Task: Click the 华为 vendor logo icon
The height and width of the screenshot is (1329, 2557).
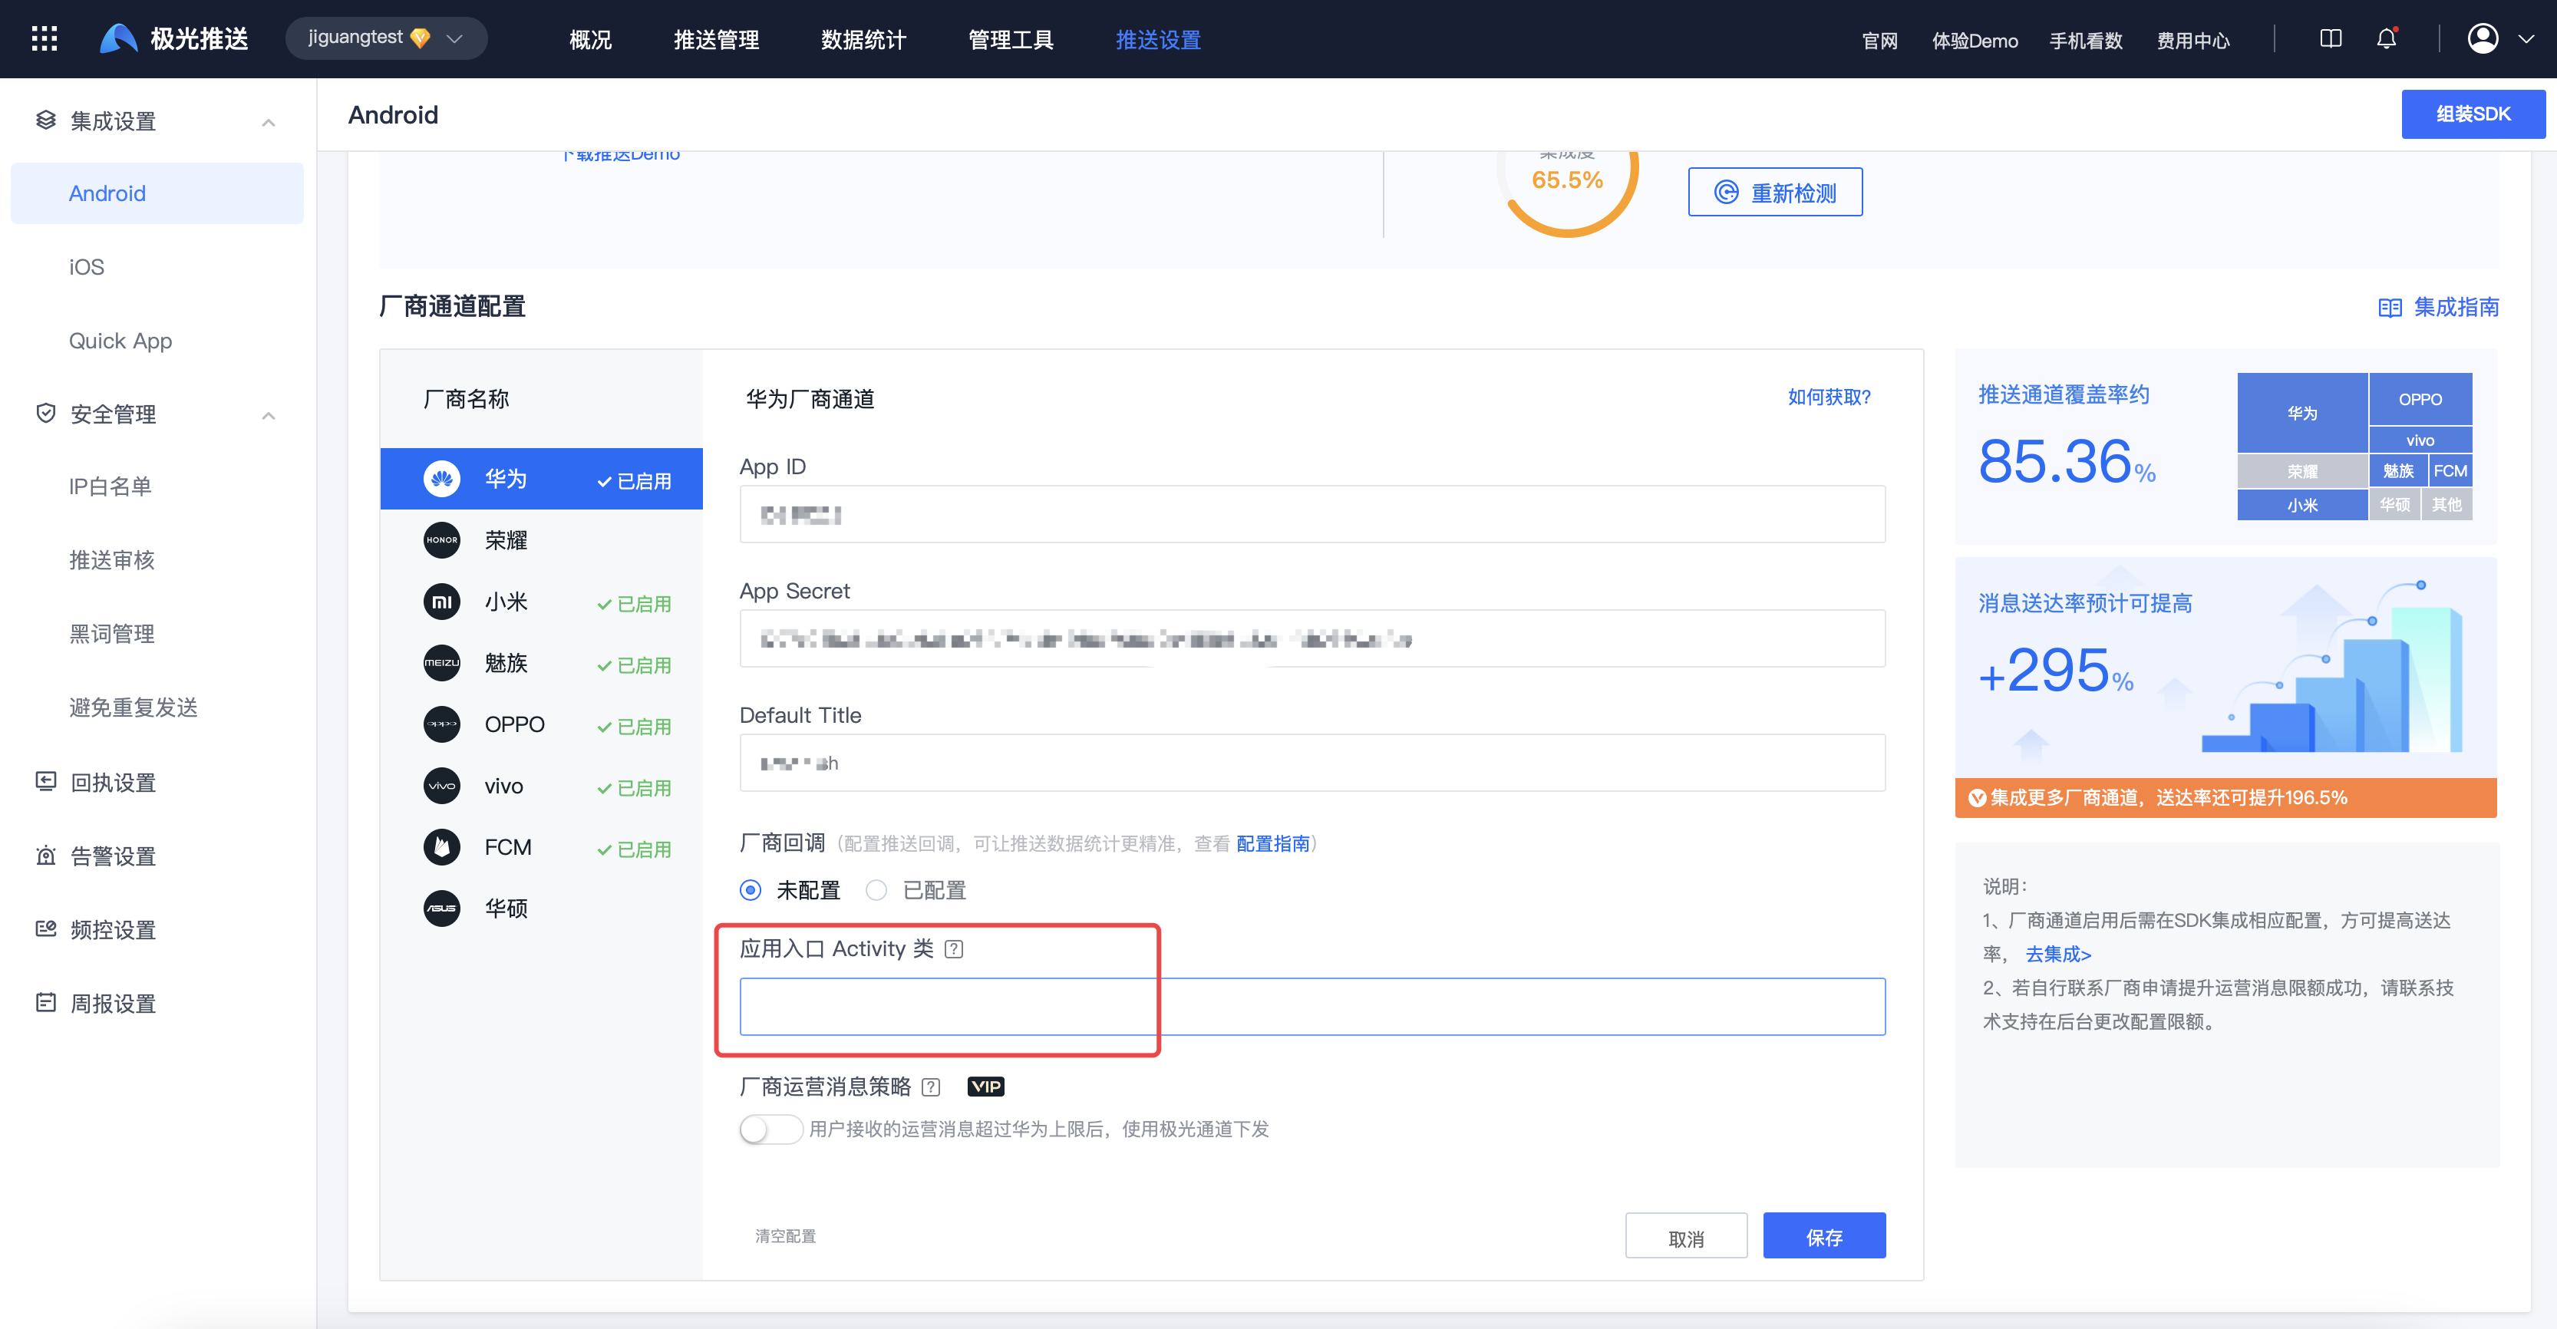Action: click(442, 480)
